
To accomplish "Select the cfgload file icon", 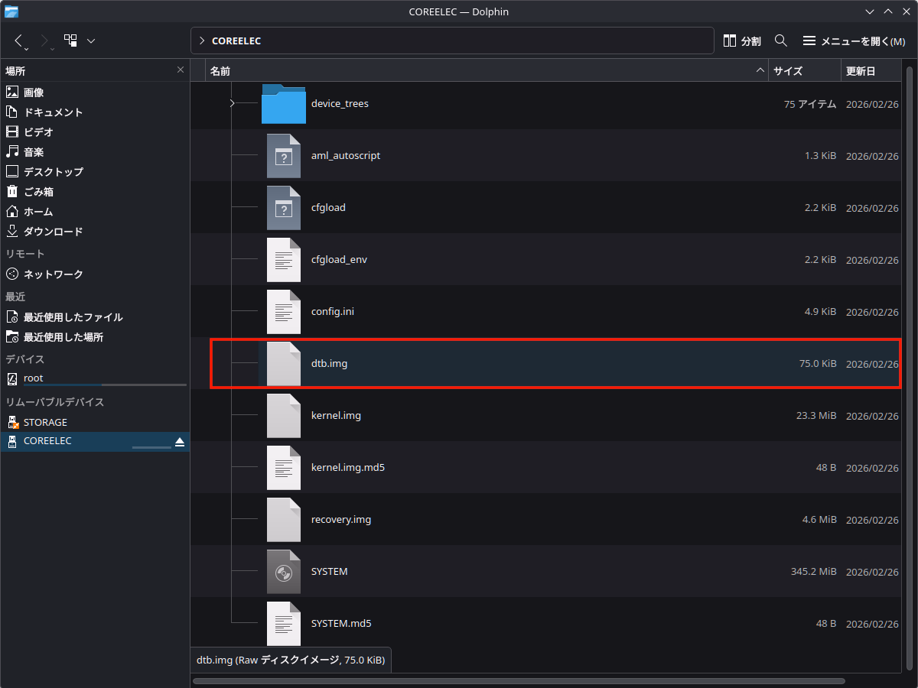I will (x=283, y=208).
